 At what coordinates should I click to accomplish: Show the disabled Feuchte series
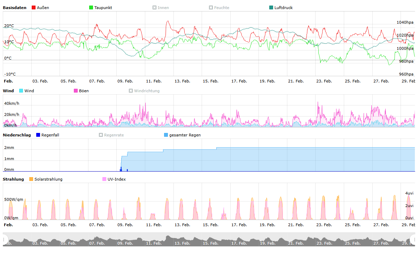click(x=211, y=8)
